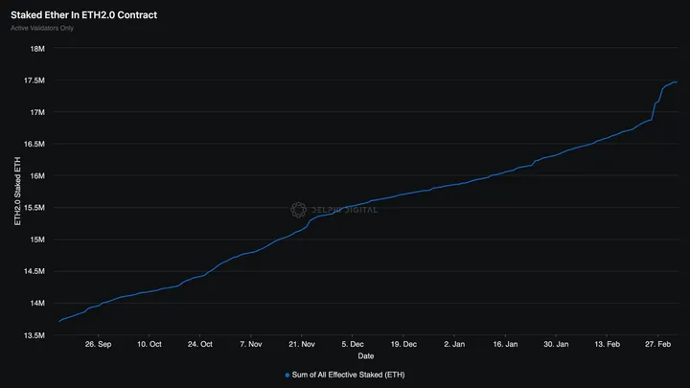690x388 pixels.
Task: Click the Delphi Digital watermark logo icon
Action: tap(298, 208)
